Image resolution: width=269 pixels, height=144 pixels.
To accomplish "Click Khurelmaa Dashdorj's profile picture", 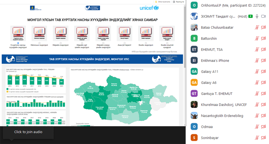I will pyautogui.click(x=194, y=105).
